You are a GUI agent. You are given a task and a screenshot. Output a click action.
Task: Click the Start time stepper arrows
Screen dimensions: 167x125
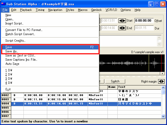click(122, 21)
